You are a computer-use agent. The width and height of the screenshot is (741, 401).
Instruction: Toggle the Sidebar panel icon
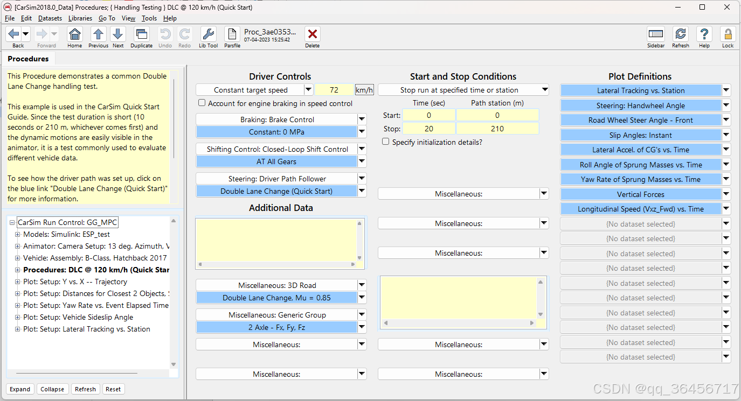tap(656, 34)
